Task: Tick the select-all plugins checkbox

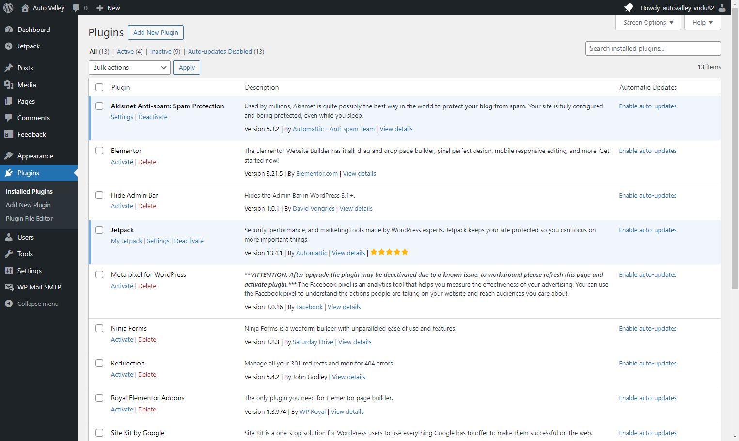Action: (x=99, y=87)
